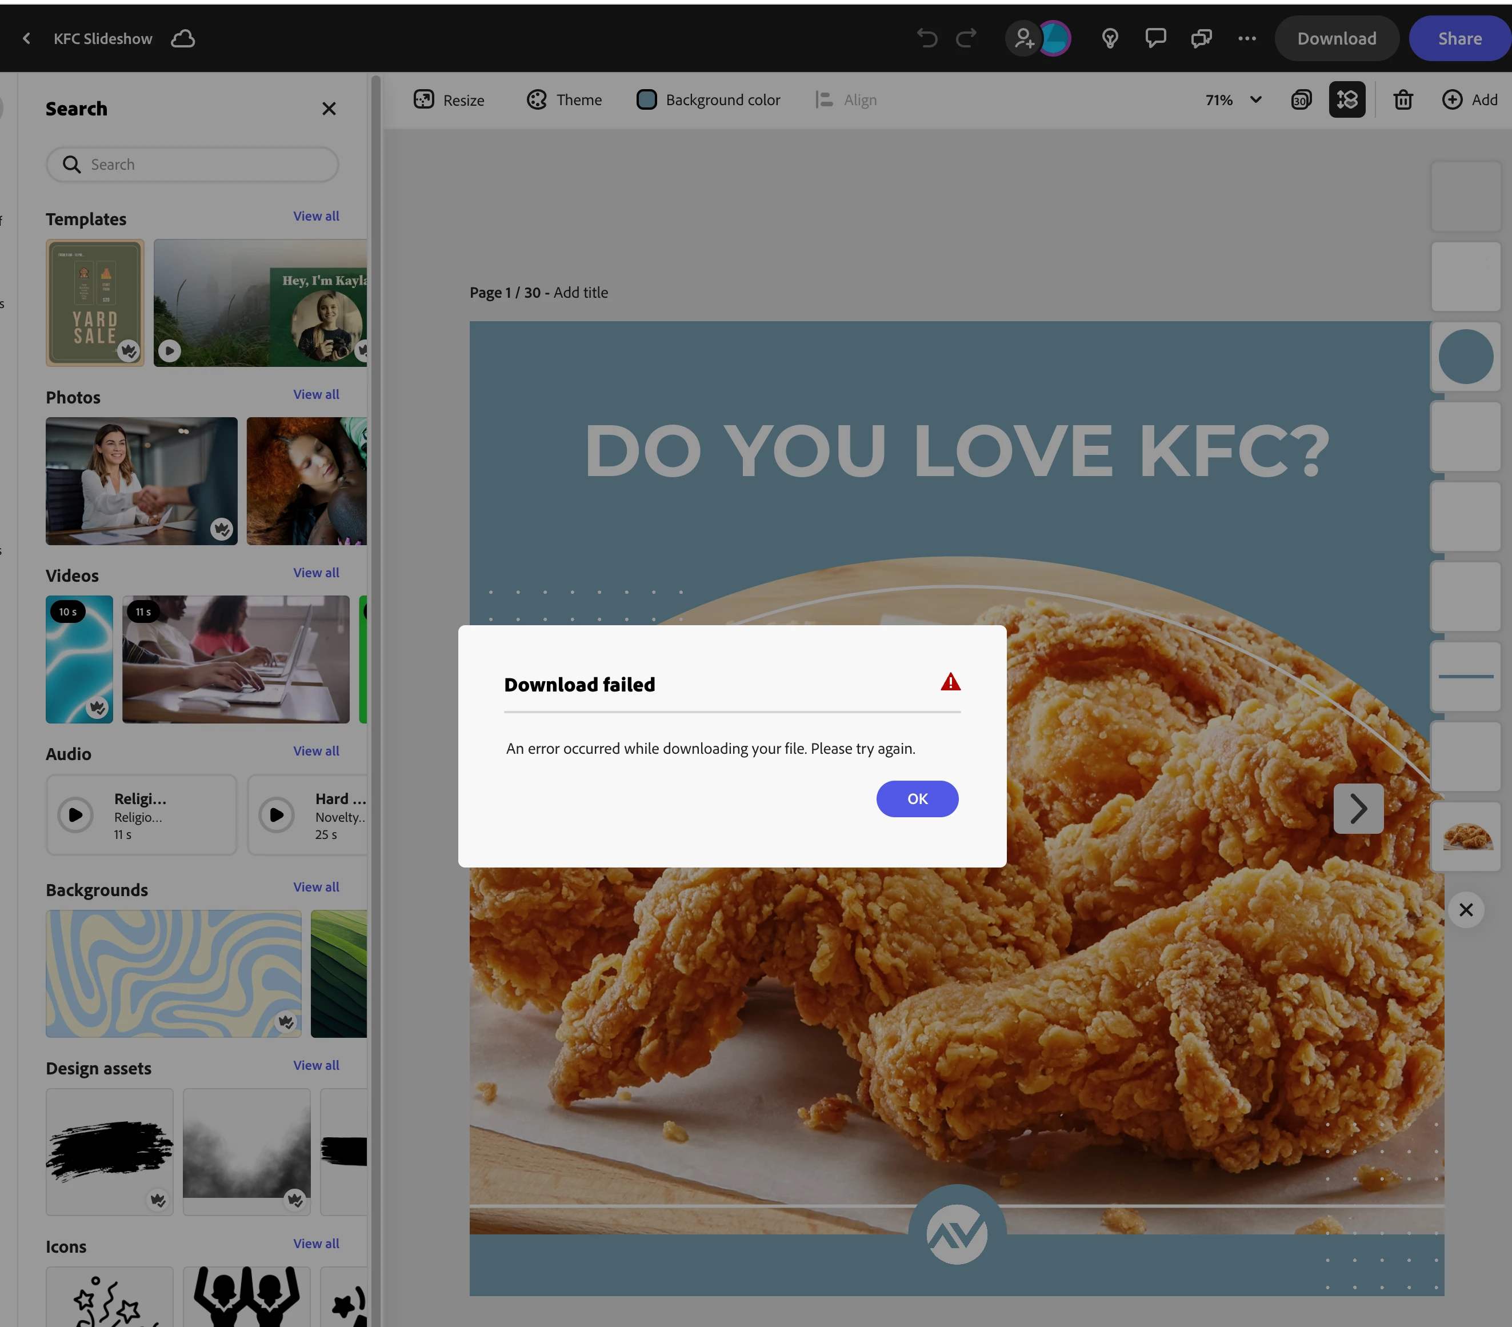Image resolution: width=1512 pixels, height=1327 pixels.
Task: View all Photos
Action: (316, 394)
